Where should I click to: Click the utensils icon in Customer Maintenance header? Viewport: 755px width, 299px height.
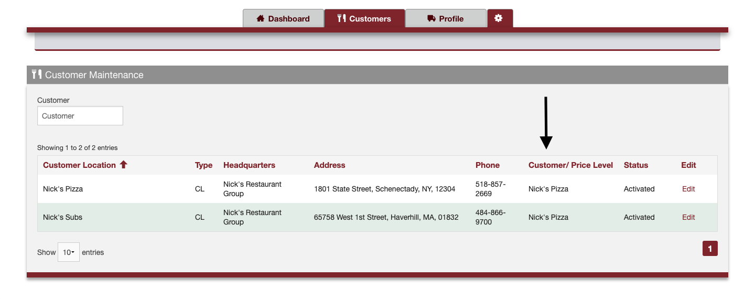(37, 74)
